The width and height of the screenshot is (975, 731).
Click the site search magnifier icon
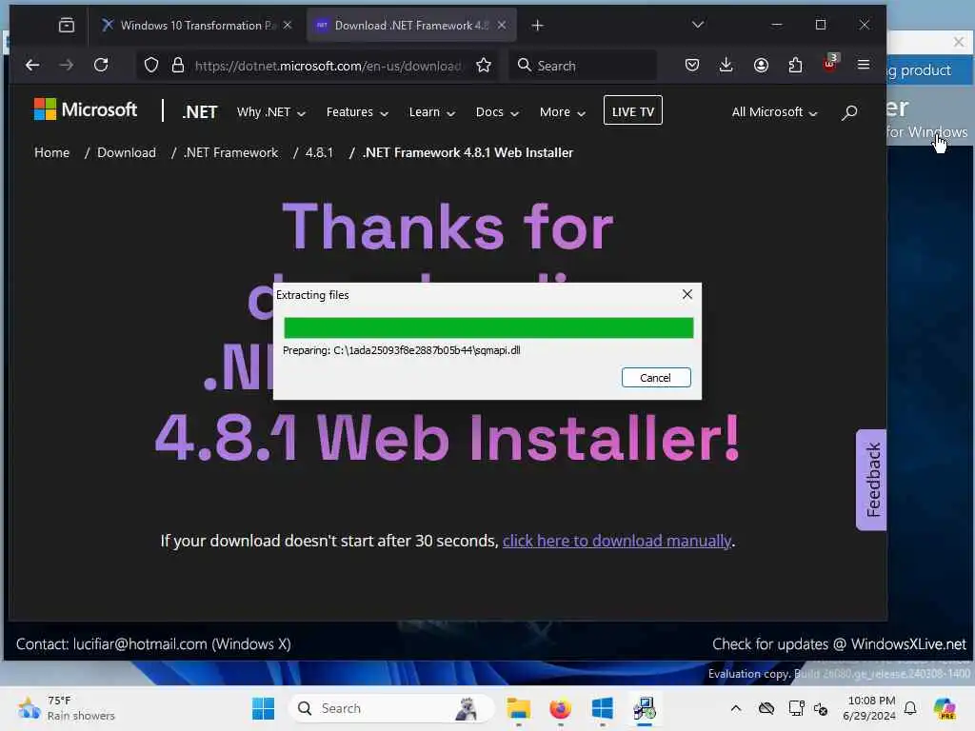[849, 112]
